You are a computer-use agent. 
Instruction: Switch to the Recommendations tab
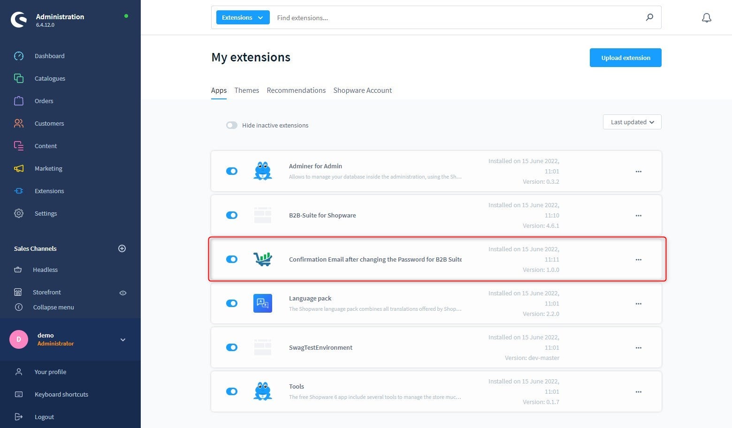click(296, 90)
